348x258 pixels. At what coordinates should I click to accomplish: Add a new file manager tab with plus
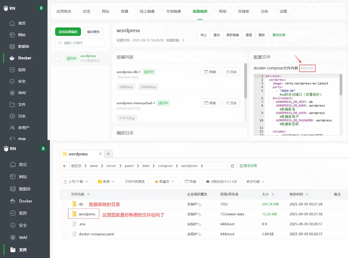(x=108, y=154)
